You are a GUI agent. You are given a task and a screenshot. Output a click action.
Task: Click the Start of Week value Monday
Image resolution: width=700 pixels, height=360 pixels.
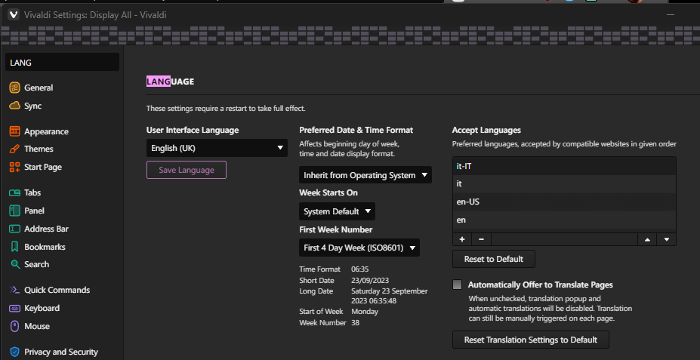tap(365, 312)
